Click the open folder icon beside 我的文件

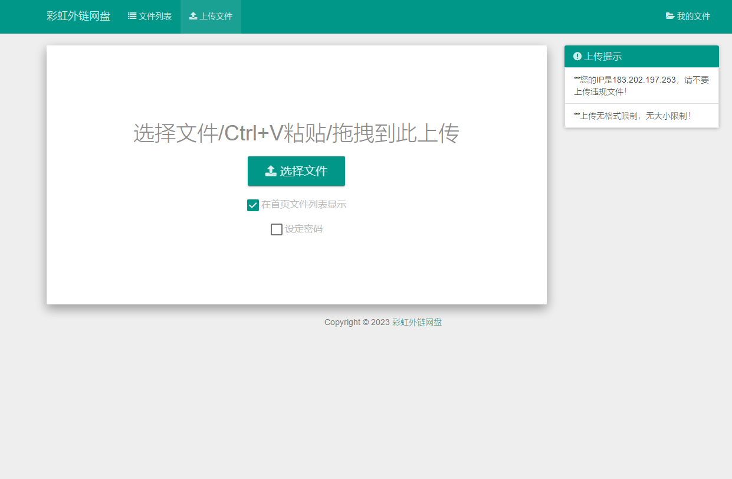pos(670,17)
